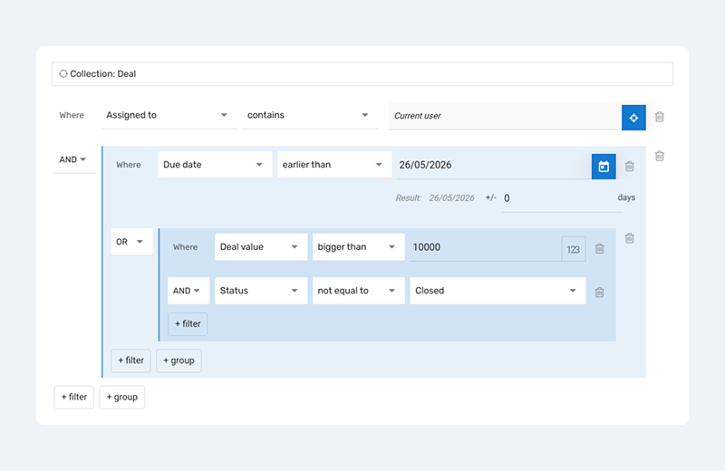The image size is (725, 471).
Task: Click the Current user value field
Action: point(505,116)
